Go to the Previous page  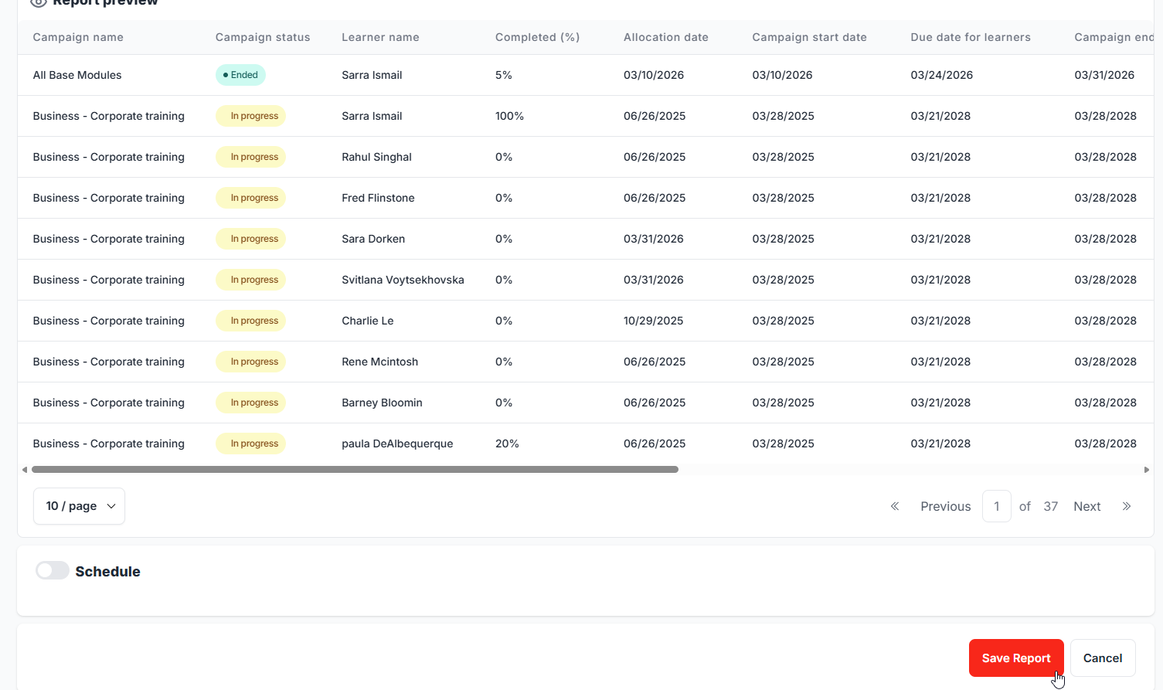pos(945,506)
